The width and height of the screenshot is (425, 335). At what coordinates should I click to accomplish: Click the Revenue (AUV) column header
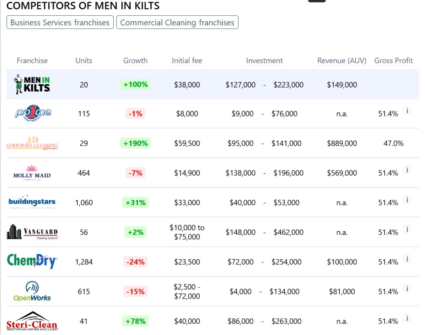pos(342,61)
